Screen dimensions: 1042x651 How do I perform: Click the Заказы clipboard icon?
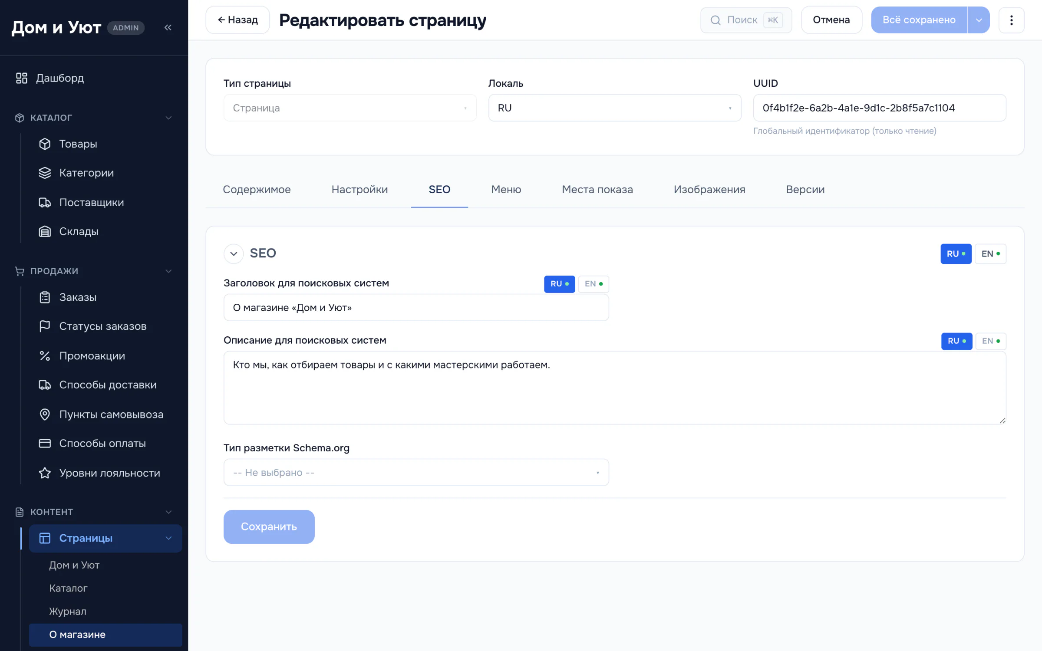[45, 297]
